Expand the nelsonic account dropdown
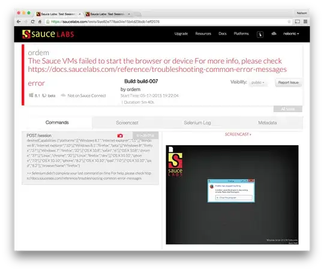324x271 pixels. pos(291,34)
